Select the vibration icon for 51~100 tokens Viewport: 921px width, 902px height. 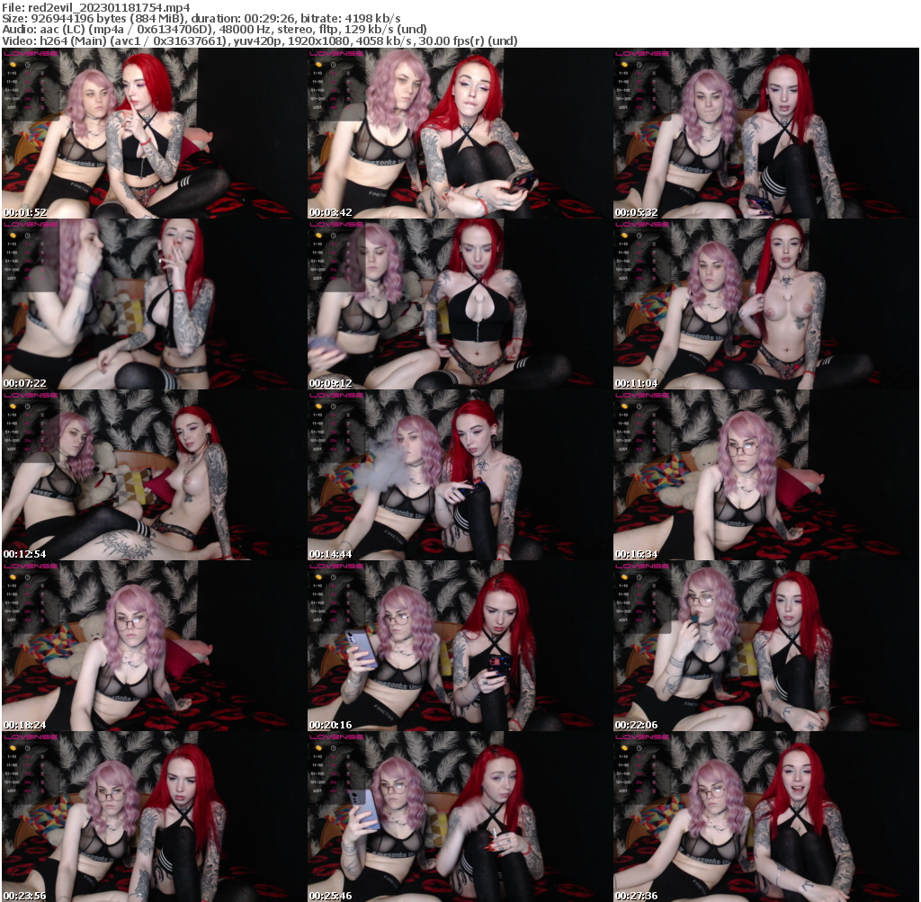[41, 90]
